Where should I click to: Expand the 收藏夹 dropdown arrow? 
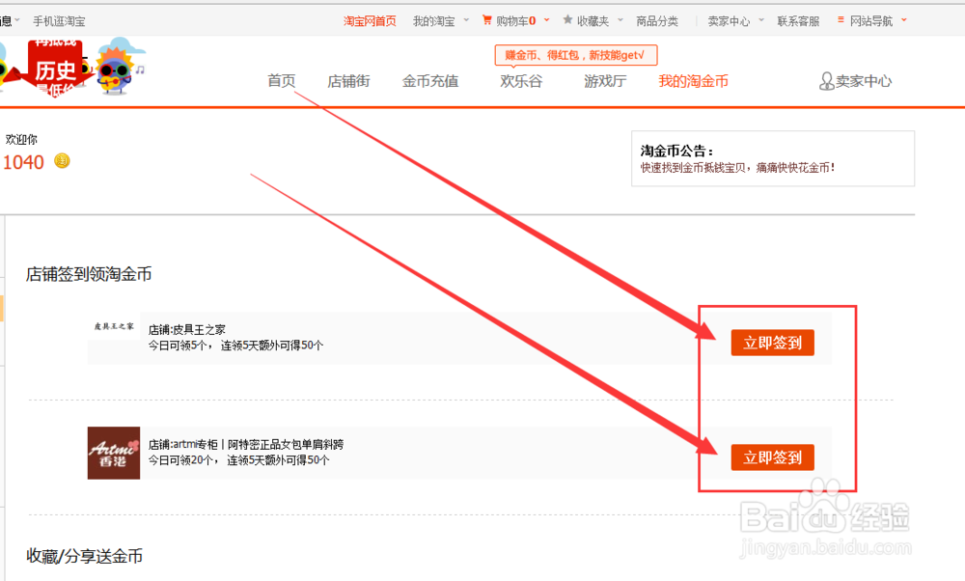tap(620, 20)
